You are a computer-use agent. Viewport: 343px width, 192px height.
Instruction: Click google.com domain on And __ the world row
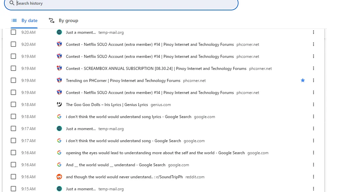point(178,165)
